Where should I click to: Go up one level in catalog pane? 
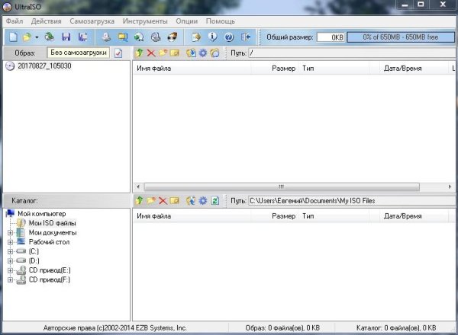pyautogui.click(x=140, y=201)
